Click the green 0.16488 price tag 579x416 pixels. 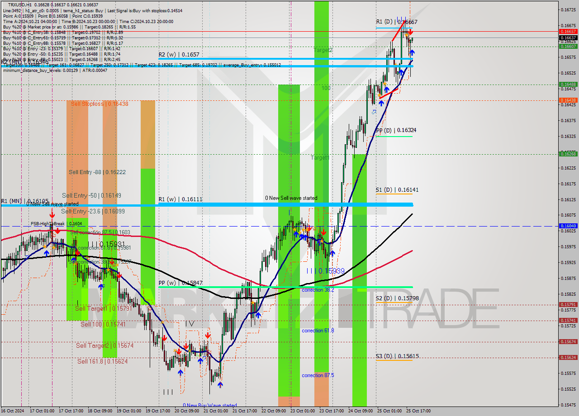click(x=568, y=84)
